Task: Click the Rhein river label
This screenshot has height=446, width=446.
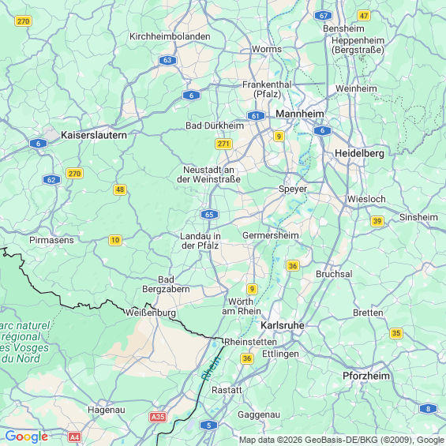Action: click(211, 369)
